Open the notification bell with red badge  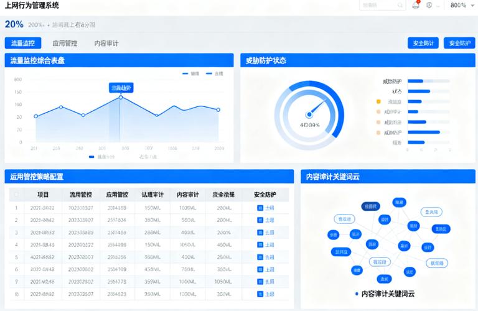(416, 5)
